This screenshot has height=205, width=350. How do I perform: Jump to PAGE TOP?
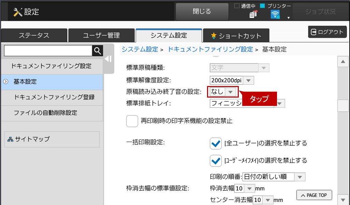[314, 195]
